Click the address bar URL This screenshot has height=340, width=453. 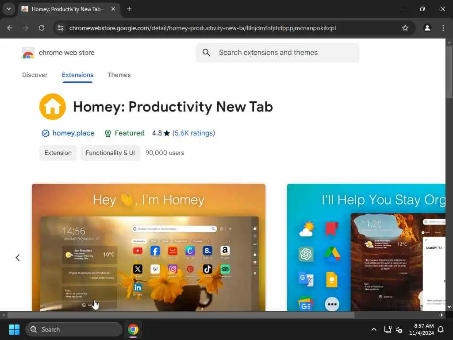tap(203, 28)
